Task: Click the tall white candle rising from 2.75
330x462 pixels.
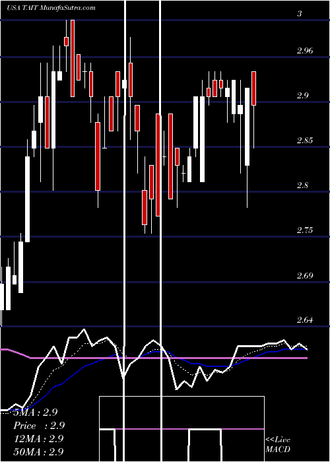Action: (28, 199)
